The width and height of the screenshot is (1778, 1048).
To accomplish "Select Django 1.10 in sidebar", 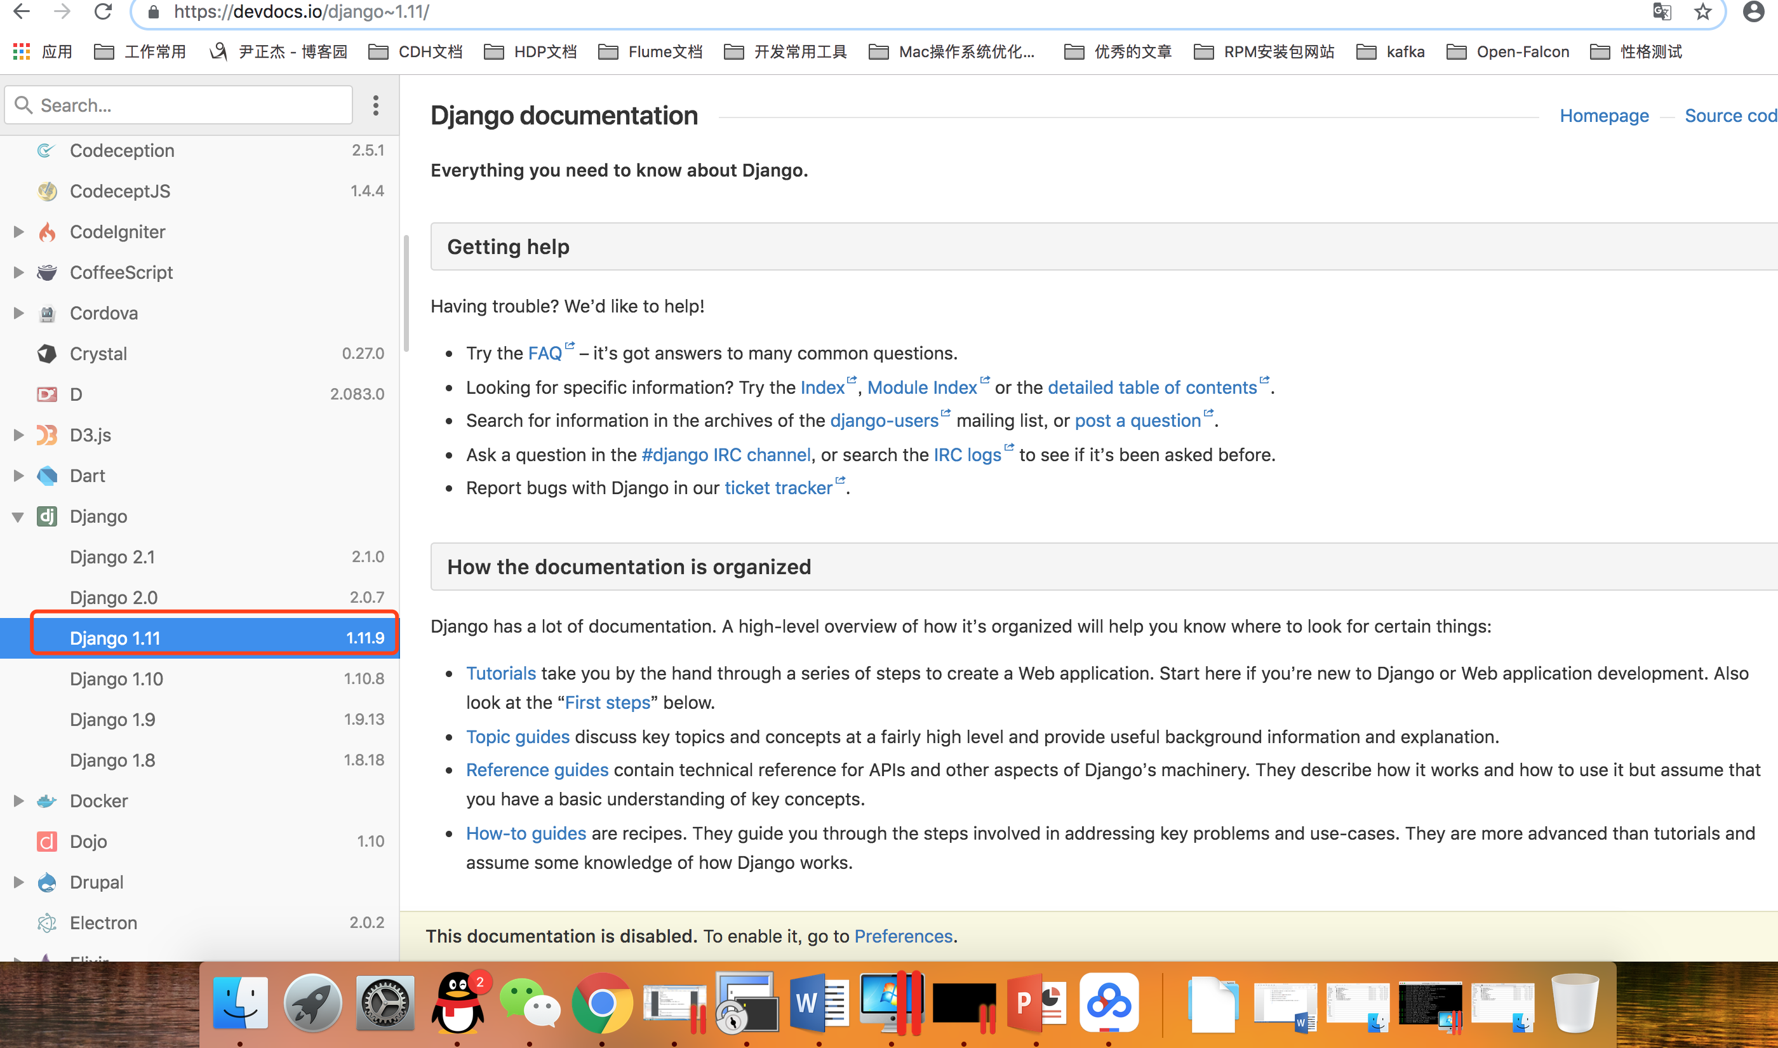I will [x=200, y=678].
